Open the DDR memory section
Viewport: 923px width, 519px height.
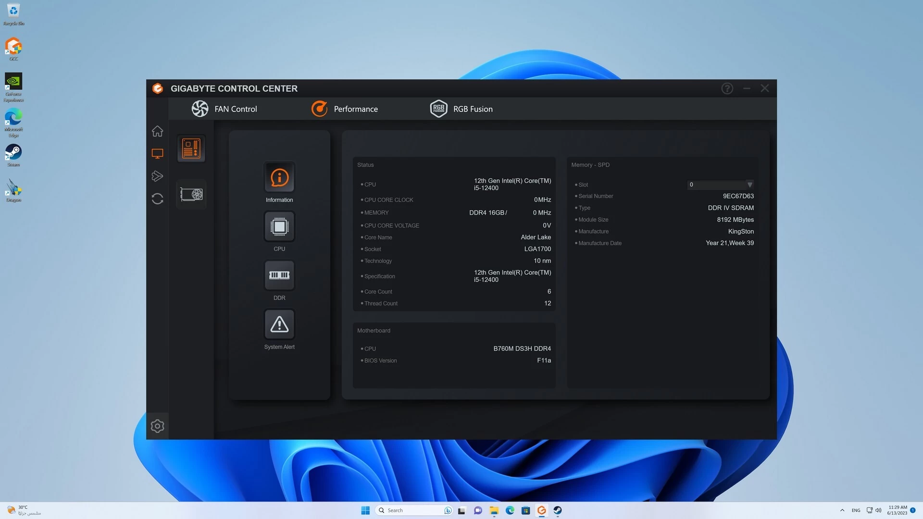pyautogui.click(x=279, y=275)
